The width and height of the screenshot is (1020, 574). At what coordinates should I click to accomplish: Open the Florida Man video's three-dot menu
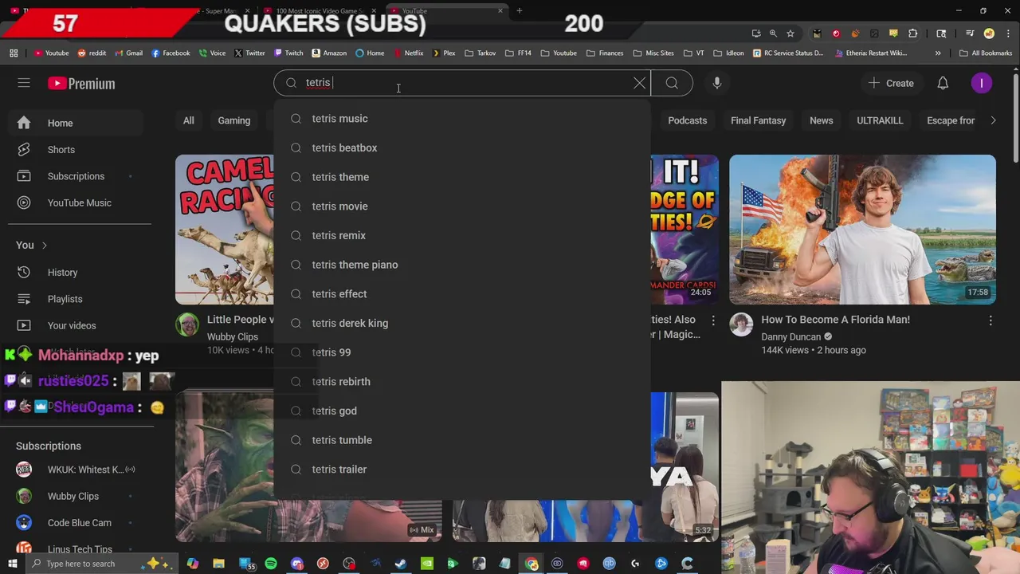pos(991,320)
